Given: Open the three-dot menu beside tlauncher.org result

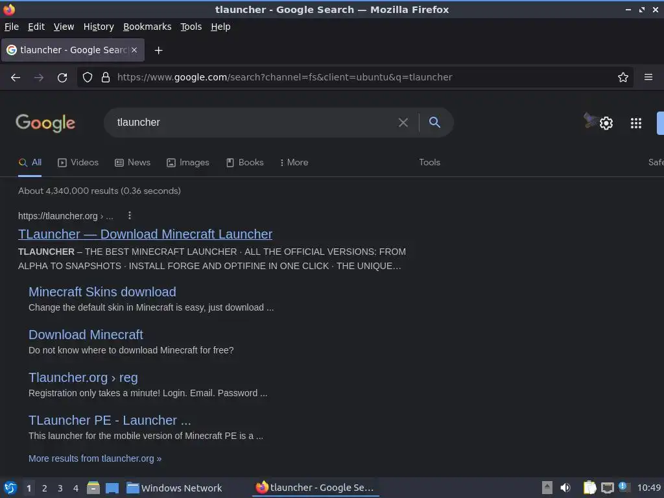Looking at the screenshot, I should pyautogui.click(x=130, y=215).
